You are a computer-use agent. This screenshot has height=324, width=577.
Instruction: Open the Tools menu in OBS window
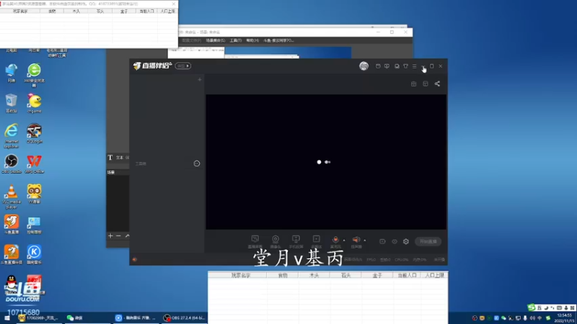[236, 40]
